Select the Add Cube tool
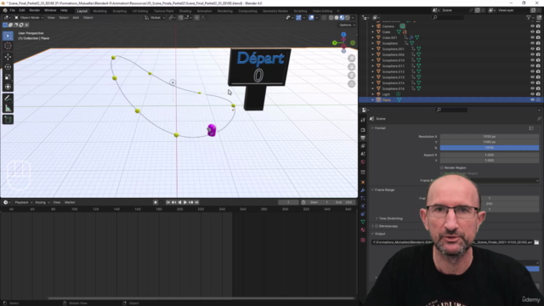 tap(8, 119)
